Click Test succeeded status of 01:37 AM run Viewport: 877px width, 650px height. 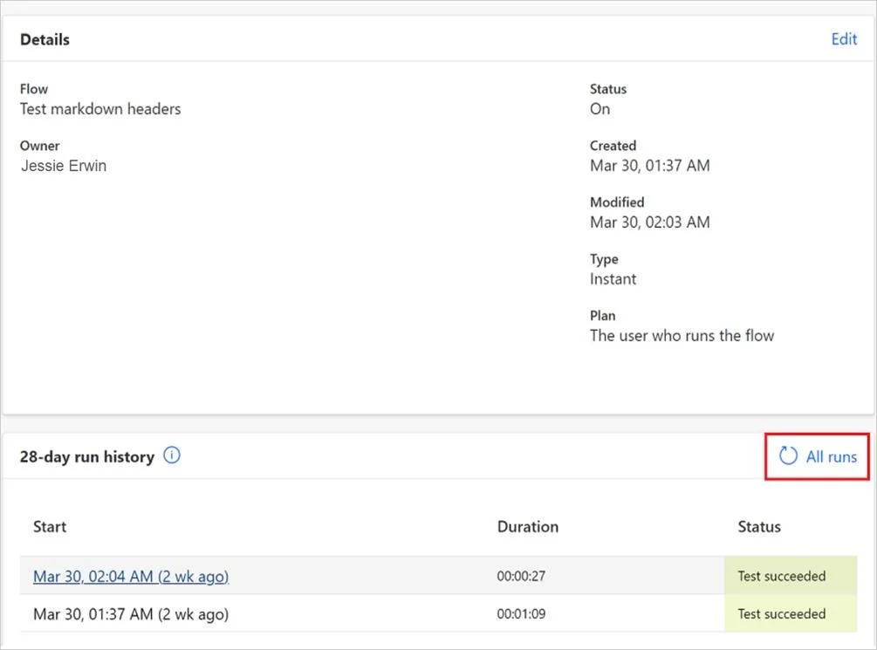click(x=781, y=613)
